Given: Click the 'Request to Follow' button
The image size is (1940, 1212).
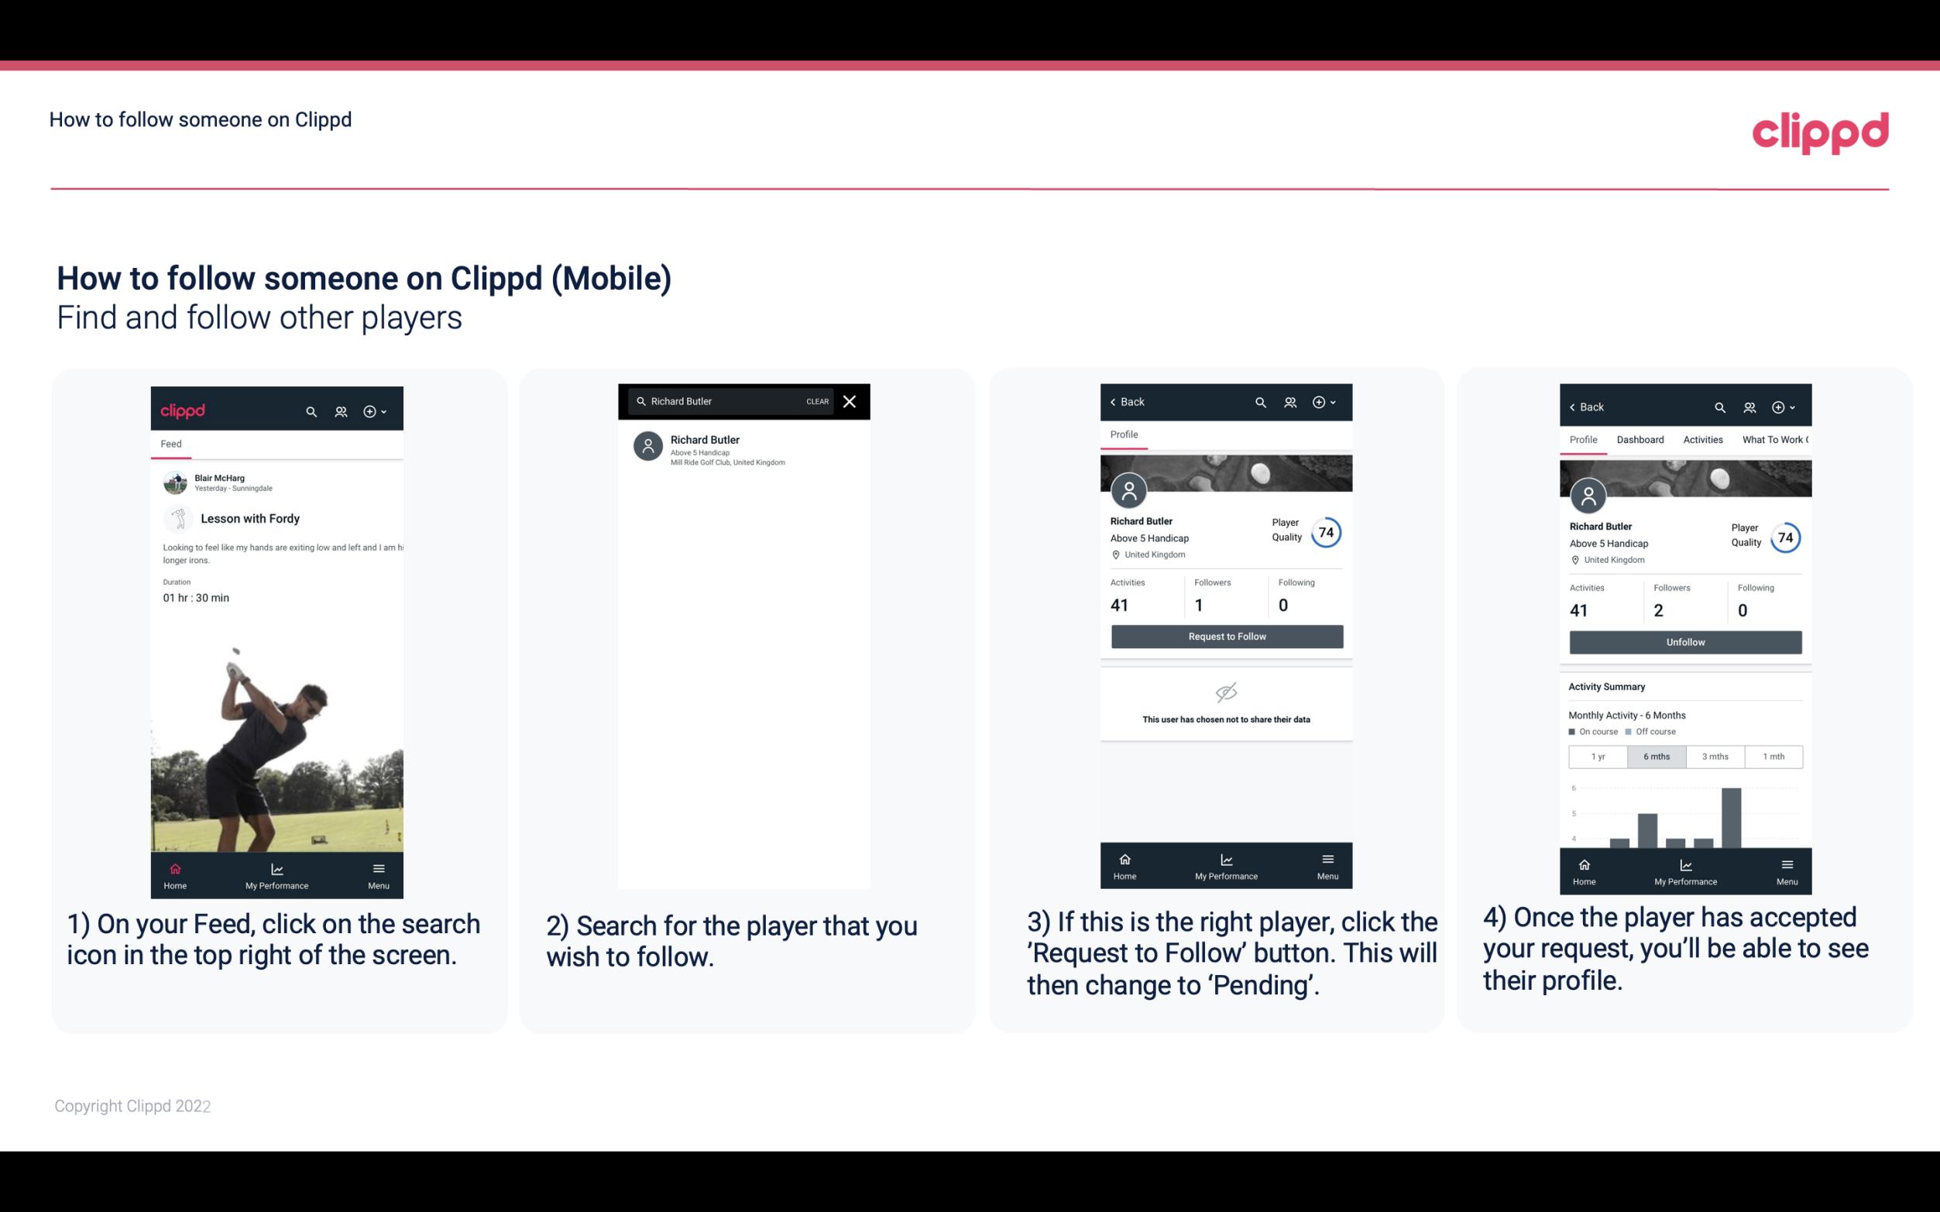Looking at the screenshot, I should click(x=1225, y=635).
